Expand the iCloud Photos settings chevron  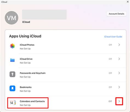(x=119, y=45)
